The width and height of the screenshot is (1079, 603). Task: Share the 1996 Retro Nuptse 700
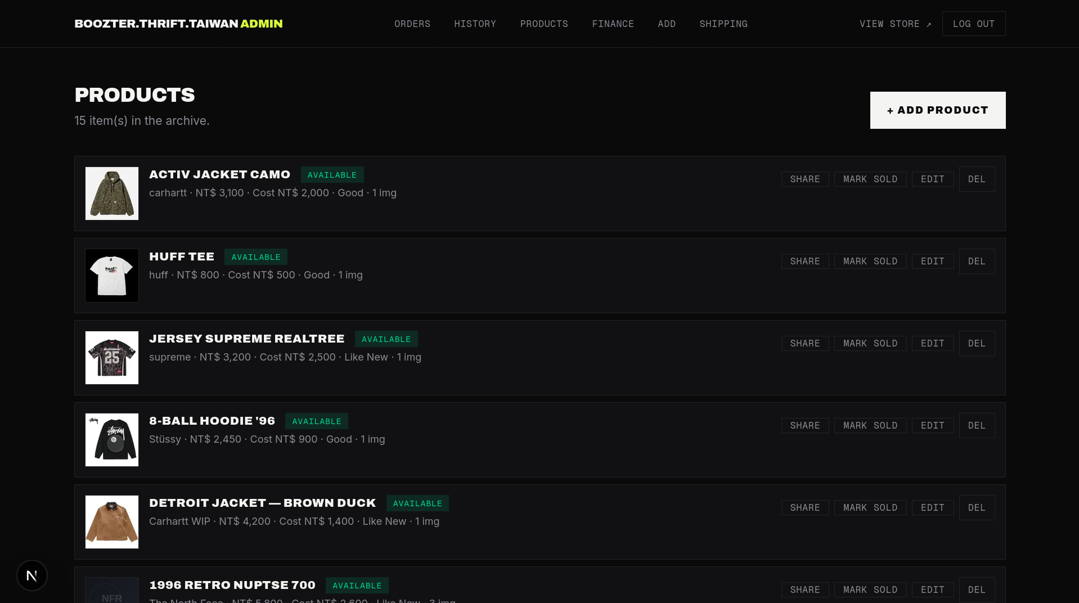(x=805, y=589)
